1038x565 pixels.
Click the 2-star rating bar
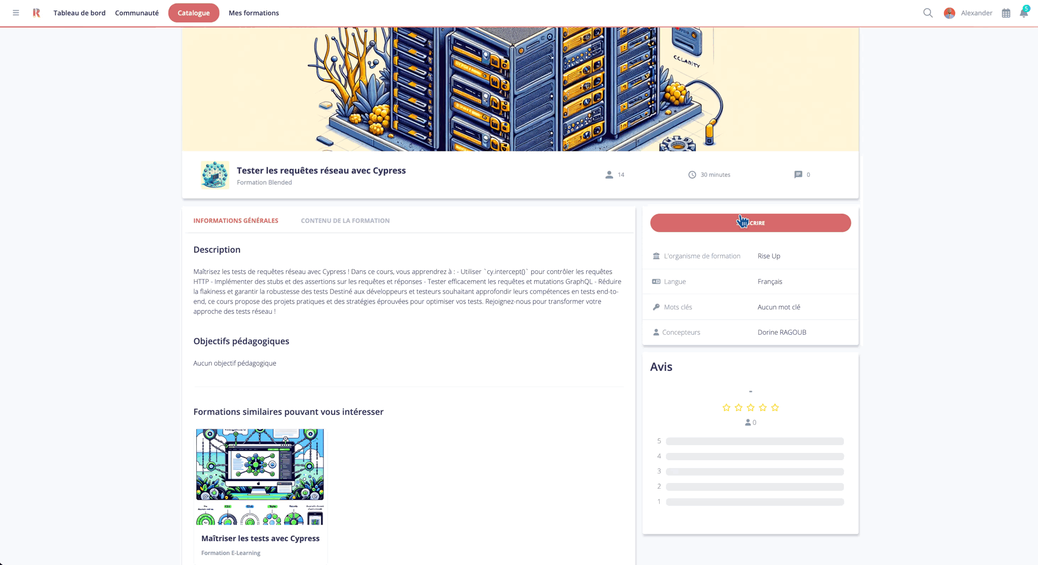point(755,487)
